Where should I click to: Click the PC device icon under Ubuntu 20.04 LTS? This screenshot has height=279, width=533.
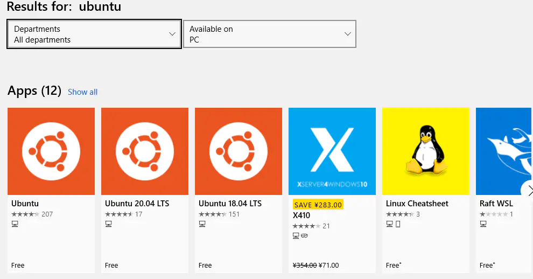coord(108,224)
